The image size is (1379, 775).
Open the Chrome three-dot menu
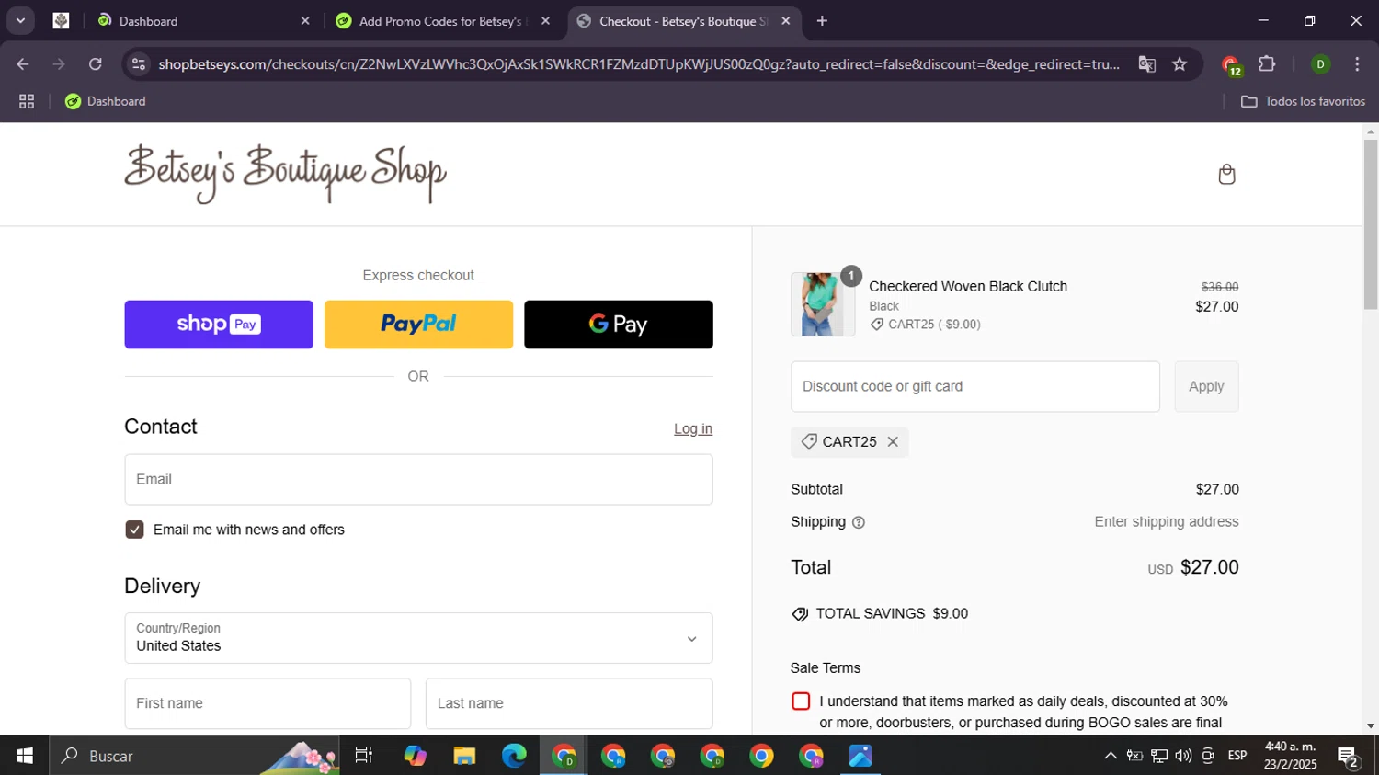click(1357, 64)
